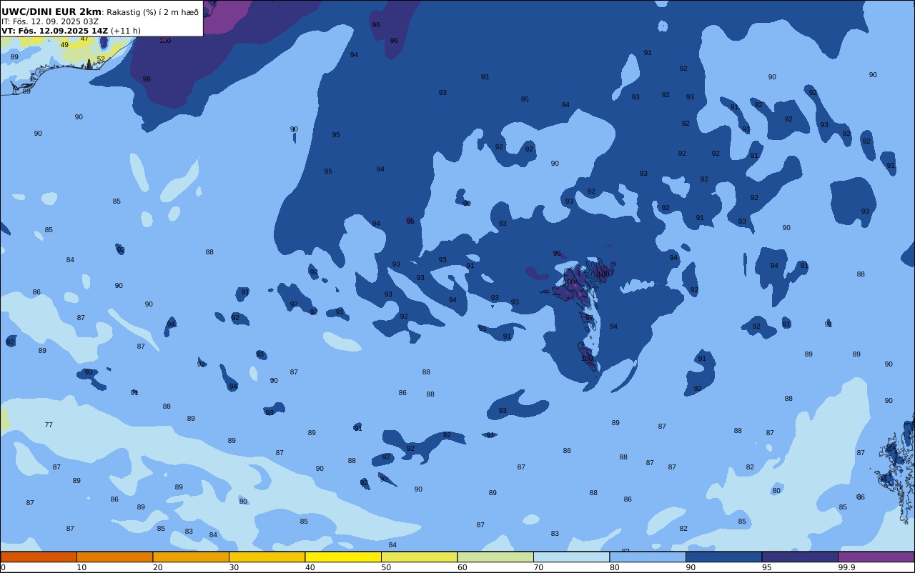The height and width of the screenshot is (573, 915).
Task: Click the map value "52" near the coastline
Action: (101, 59)
